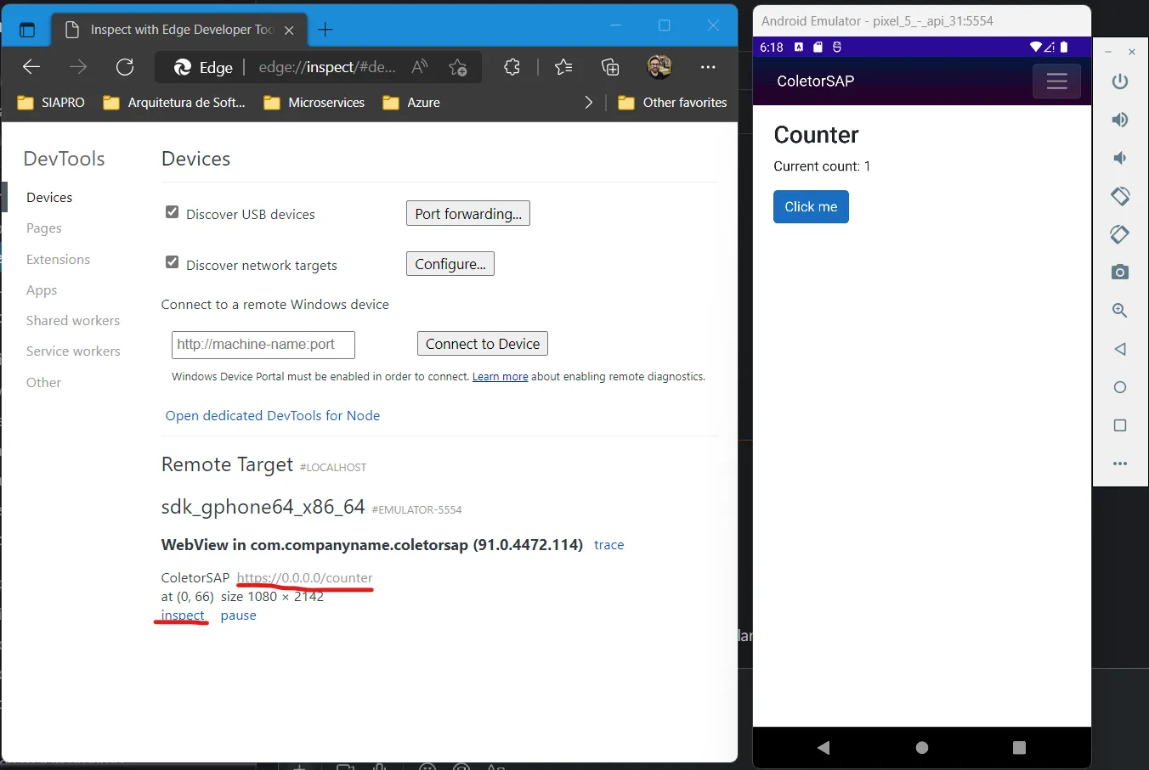Open a new browser tab
Image resolution: width=1149 pixels, height=770 pixels.
click(325, 30)
